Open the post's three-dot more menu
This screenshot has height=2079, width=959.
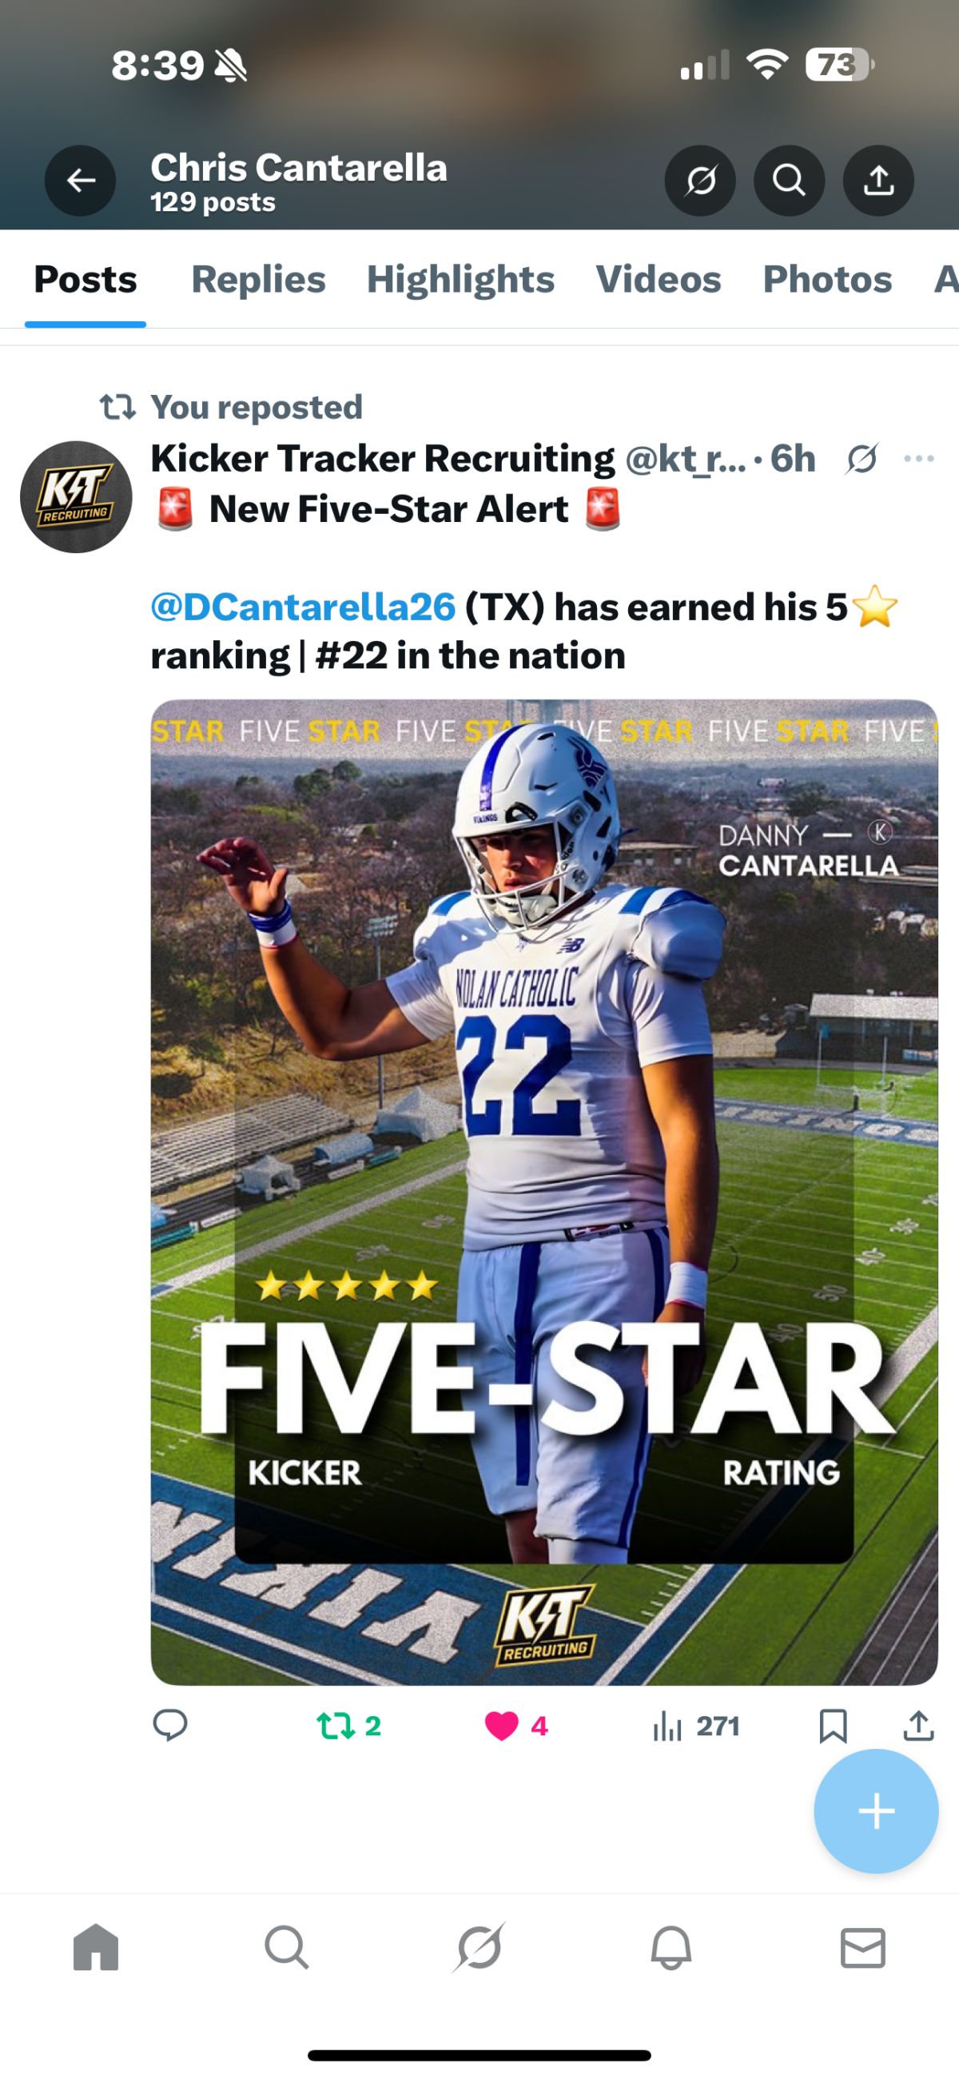[x=918, y=459]
